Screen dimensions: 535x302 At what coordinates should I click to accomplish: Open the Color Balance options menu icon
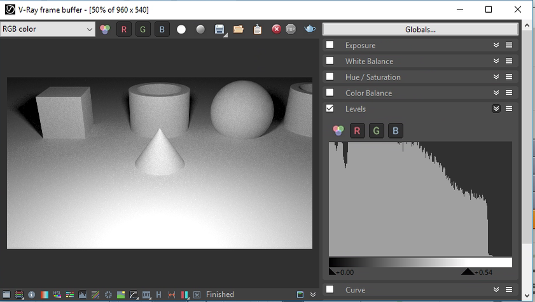tap(509, 92)
